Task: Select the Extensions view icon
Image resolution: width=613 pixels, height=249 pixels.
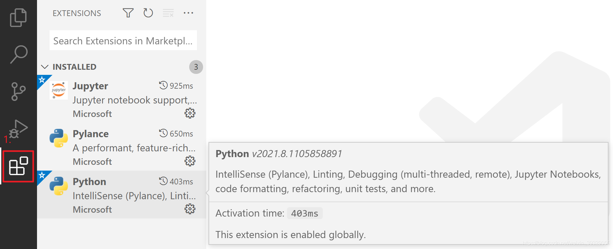Action: tap(18, 166)
